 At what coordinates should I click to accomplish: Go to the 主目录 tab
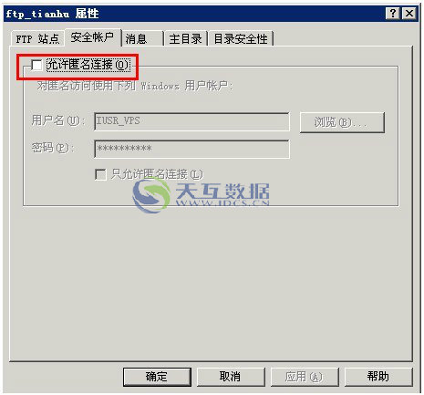pos(186,39)
